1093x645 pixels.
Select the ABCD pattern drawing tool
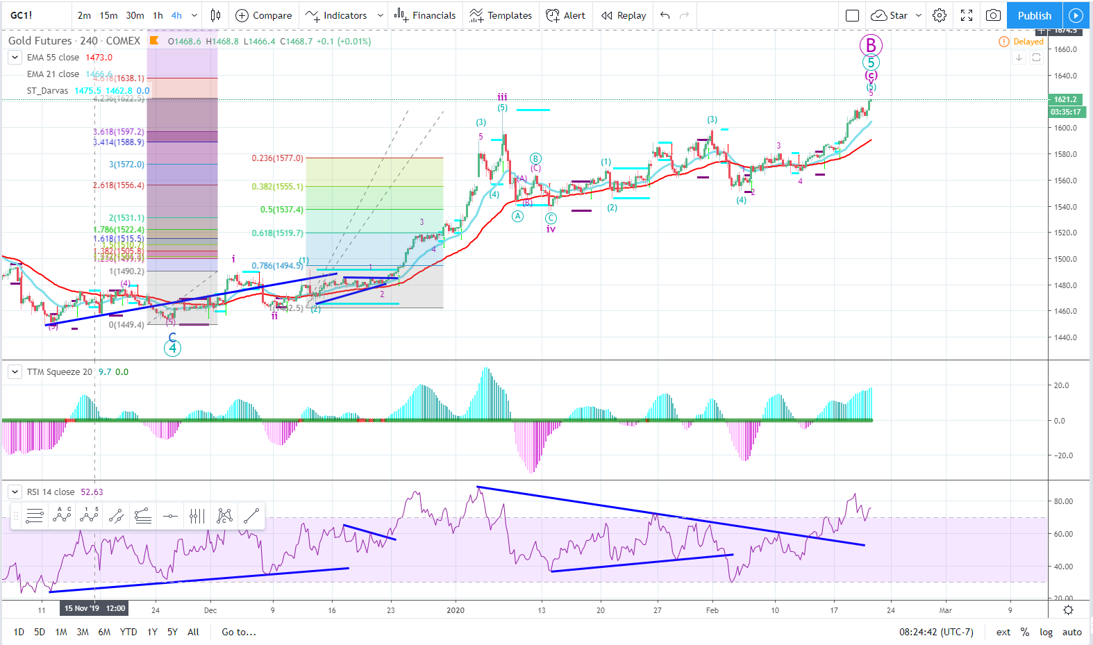point(62,516)
